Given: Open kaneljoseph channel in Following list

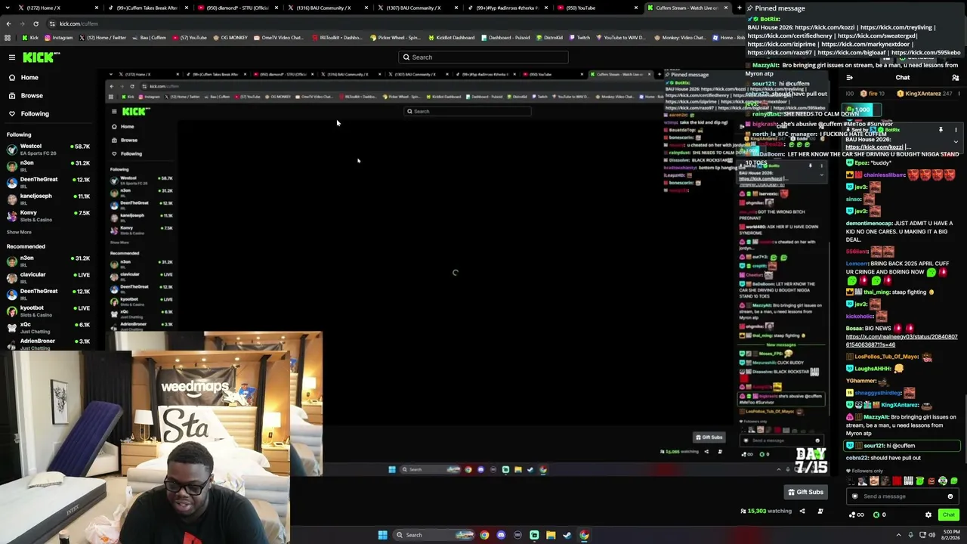Looking at the screenshot, I should [47, 199].
